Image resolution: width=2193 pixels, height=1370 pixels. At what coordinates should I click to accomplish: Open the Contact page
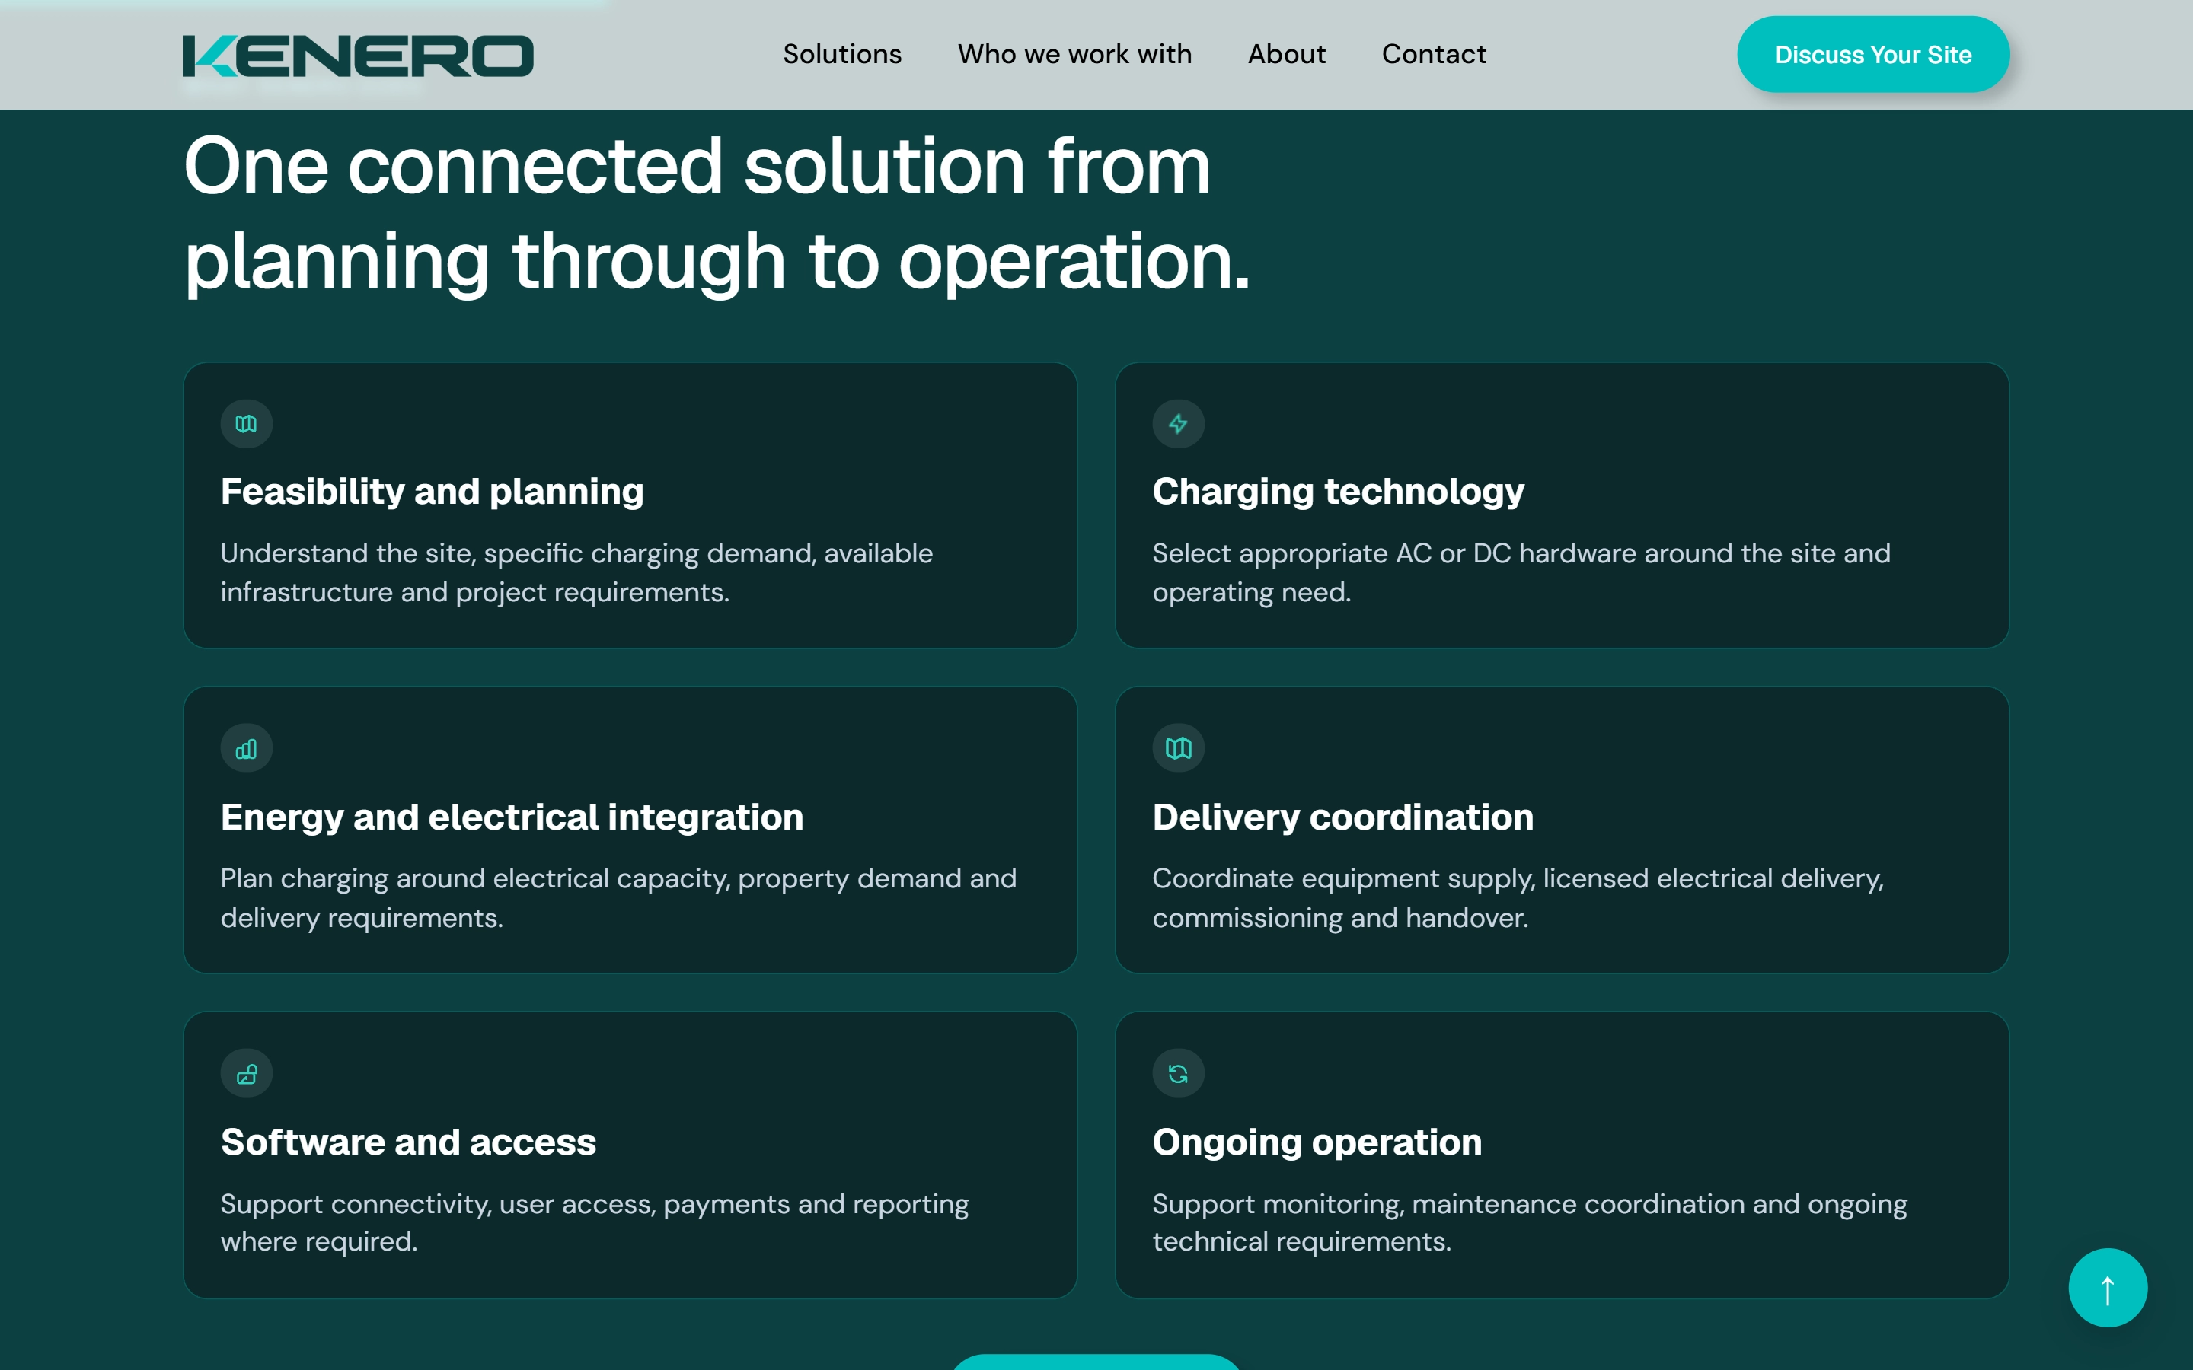coord(1434,54)
